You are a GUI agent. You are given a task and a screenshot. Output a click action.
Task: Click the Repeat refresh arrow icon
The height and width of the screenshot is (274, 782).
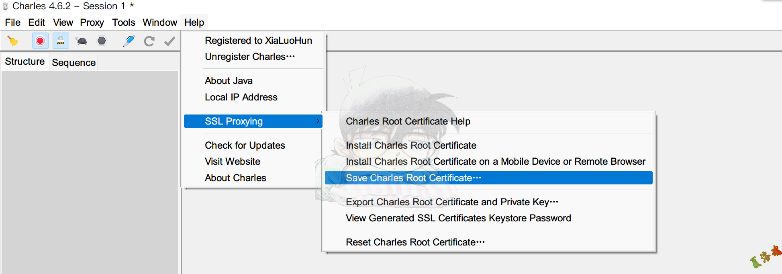click(149, 41)
